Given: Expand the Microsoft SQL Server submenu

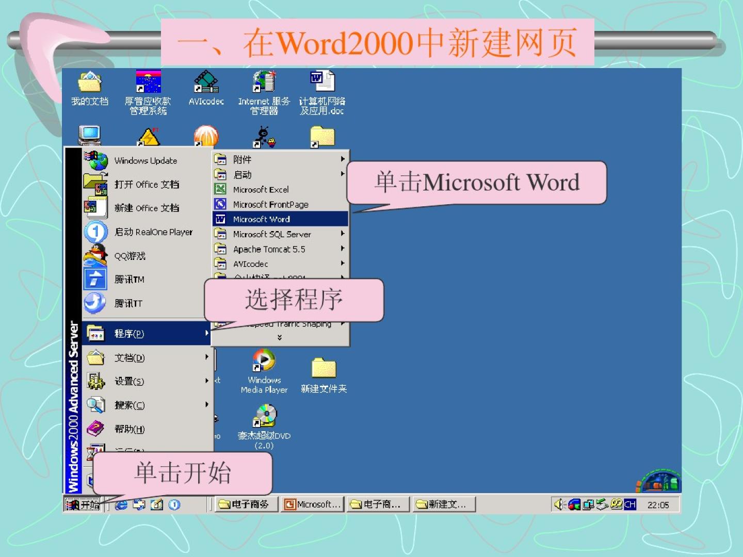Looking at the screenshot, I should [x=272, y=234].
